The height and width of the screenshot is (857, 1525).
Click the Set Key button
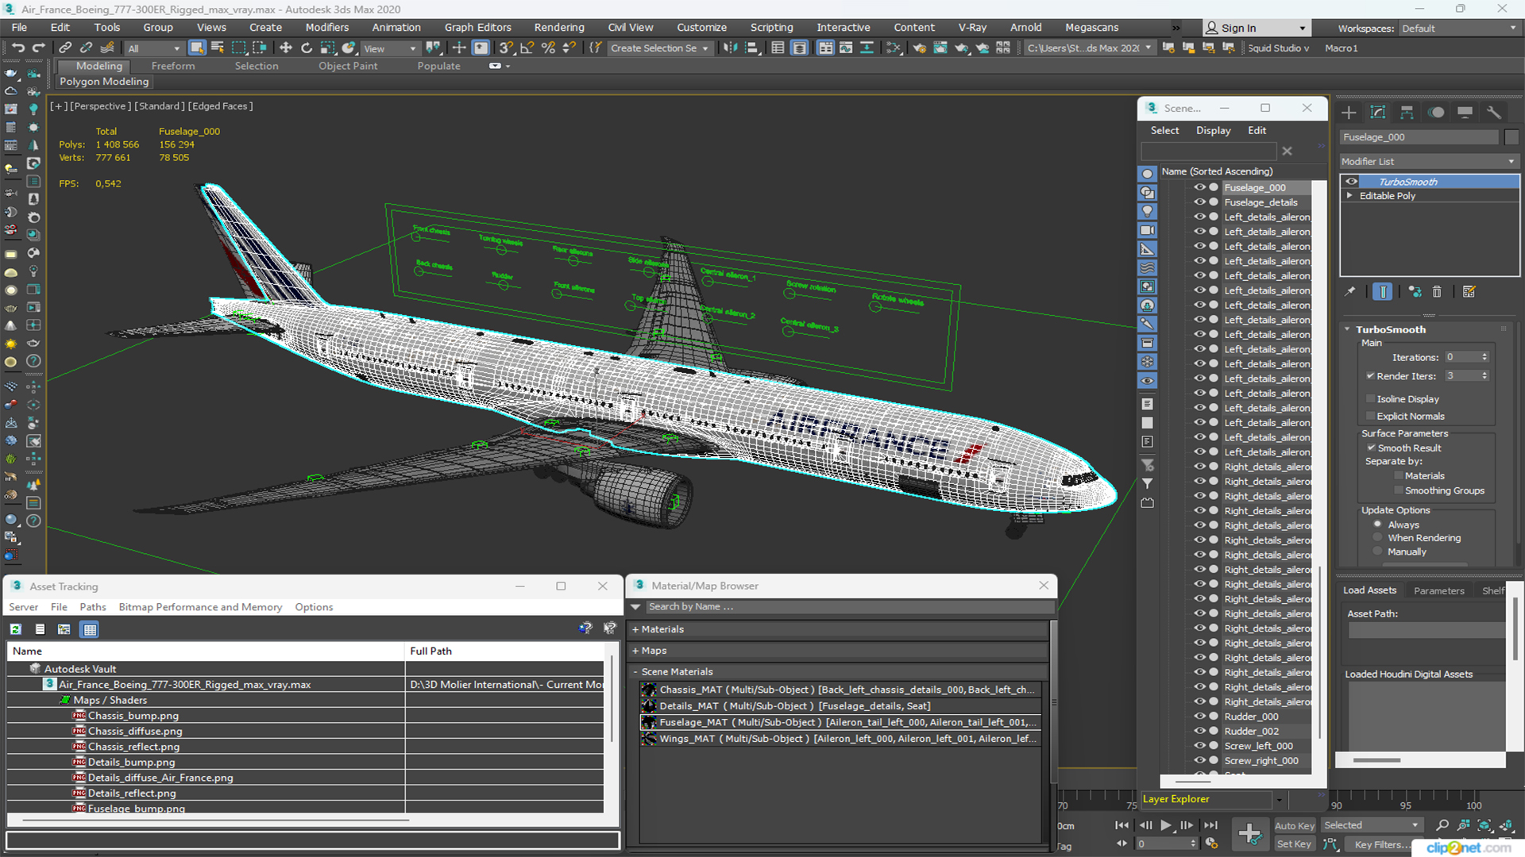[x=1294, y=844]
